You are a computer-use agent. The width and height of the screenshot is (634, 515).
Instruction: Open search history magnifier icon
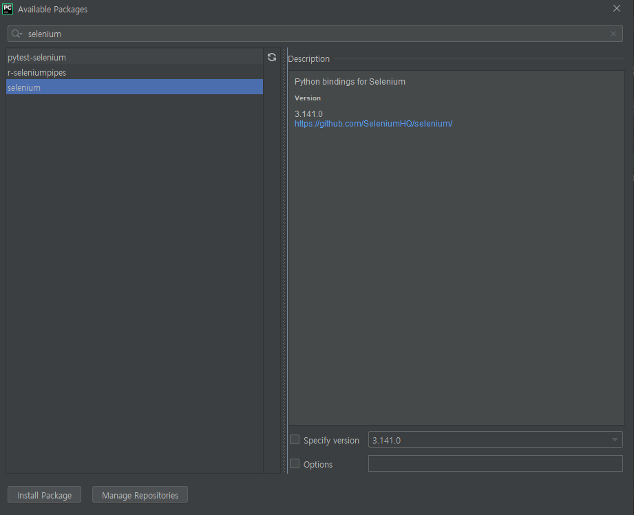click(x=17, y=34)
